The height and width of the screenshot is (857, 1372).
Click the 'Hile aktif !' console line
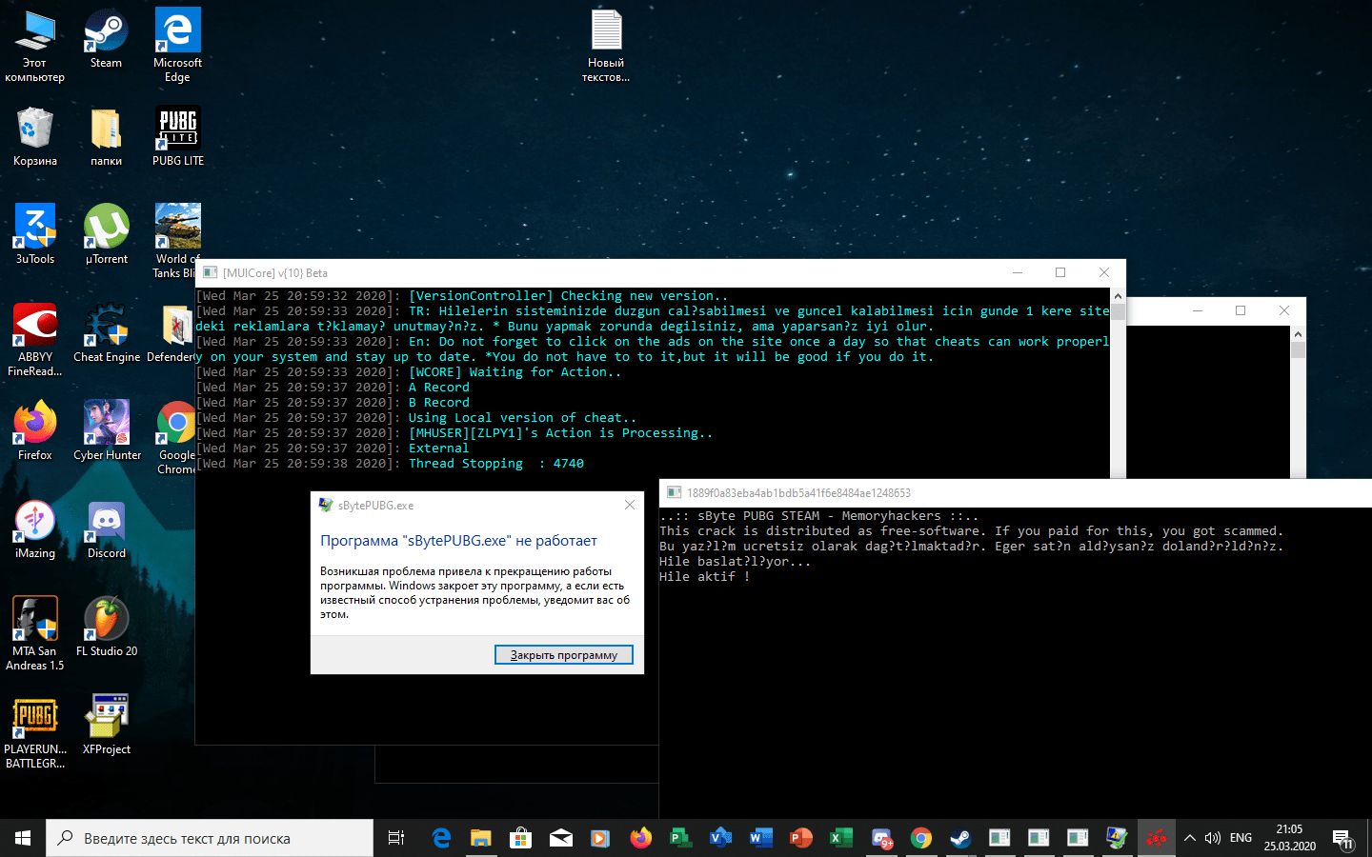click(705, 577)
